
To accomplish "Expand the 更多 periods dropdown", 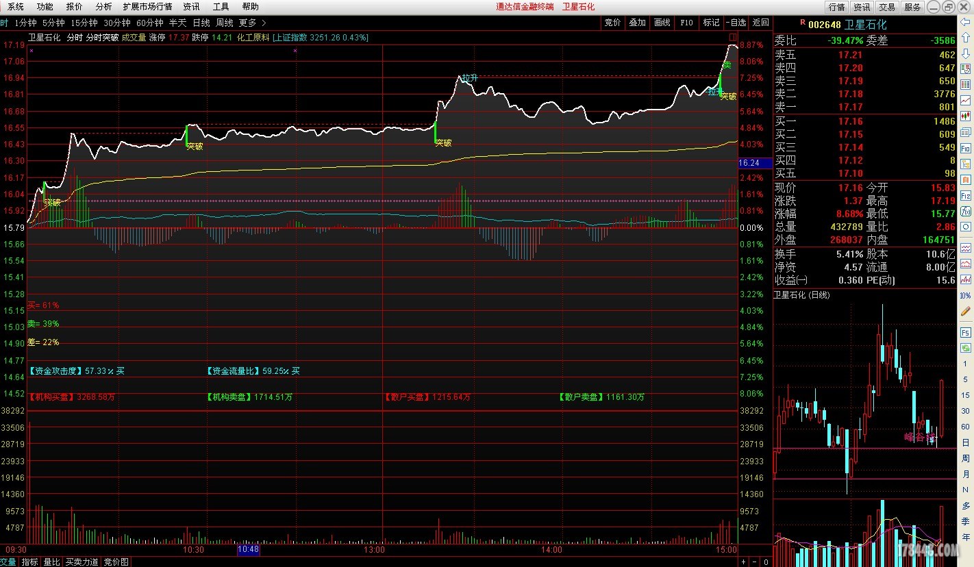I will (252, 23).
